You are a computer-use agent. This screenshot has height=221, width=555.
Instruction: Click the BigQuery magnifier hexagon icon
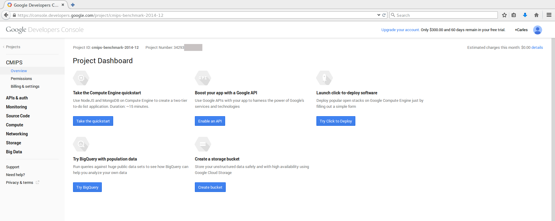point(81,144)
